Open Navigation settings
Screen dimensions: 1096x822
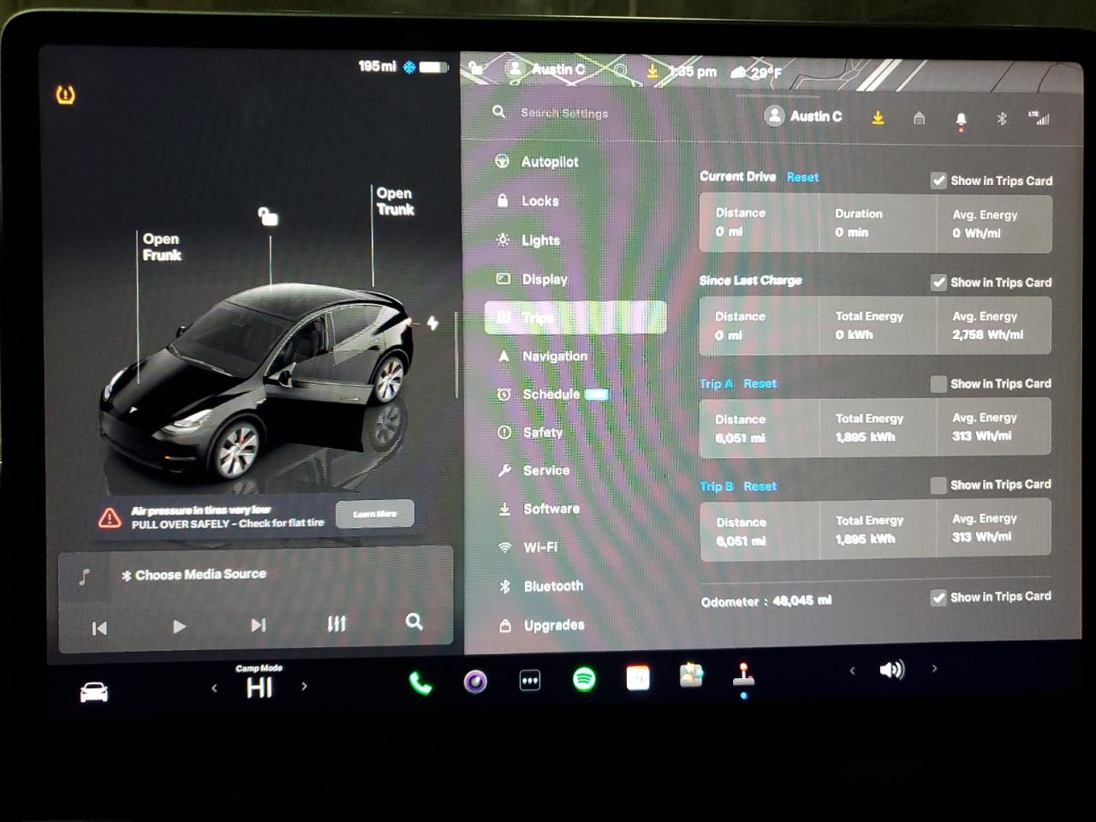(543, 356)
